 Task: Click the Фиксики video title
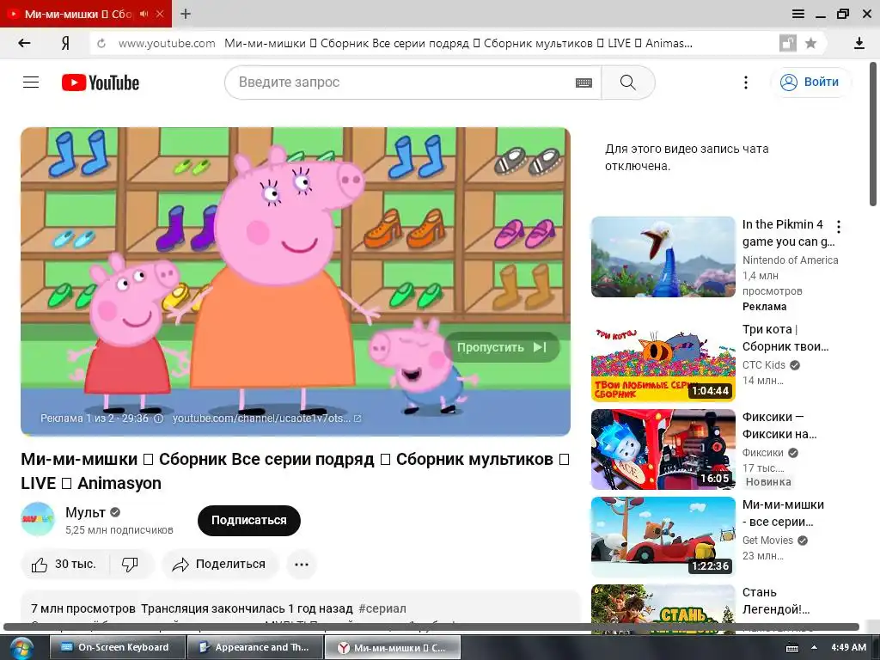(779, 425)
